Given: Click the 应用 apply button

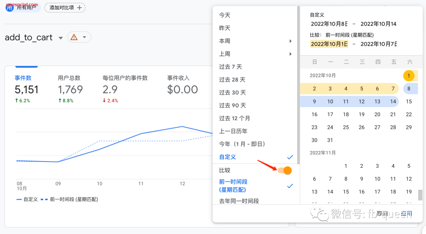Looking at the screenshot, I should click(x=406, y=213).
